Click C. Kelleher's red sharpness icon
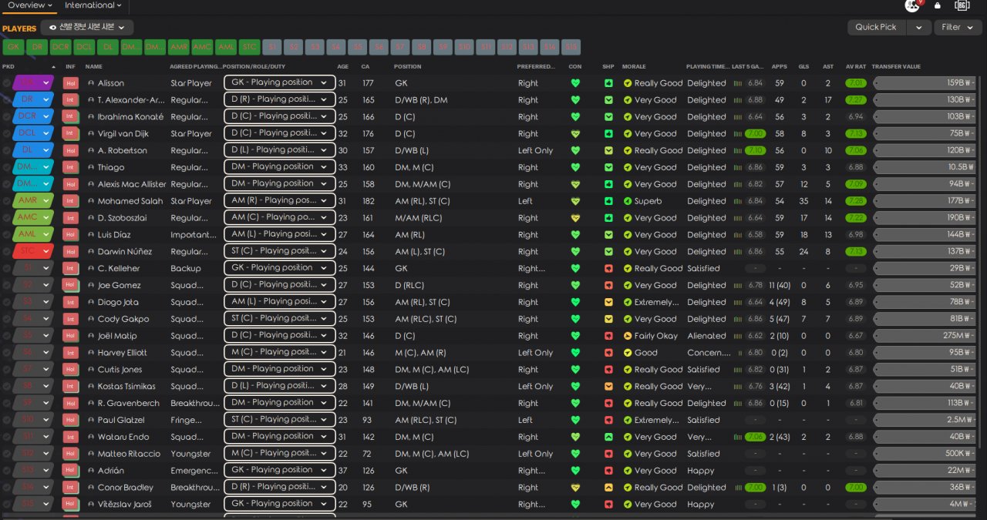This screenshot has height=520, width=987. click(x=608, y=269)
